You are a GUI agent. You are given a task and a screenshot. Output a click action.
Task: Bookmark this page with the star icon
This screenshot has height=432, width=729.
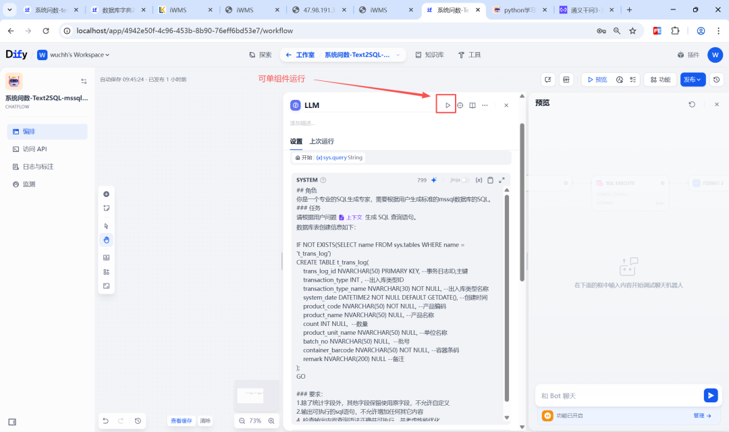click(x=632, y=30)
